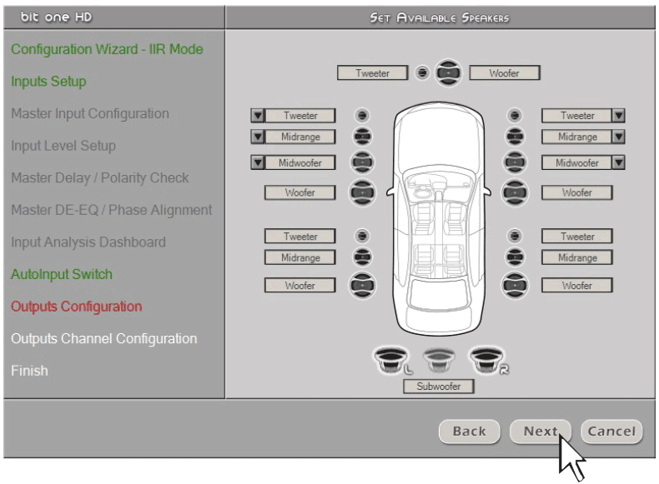This screenshot has width=659, height=484.
Task: Click Input Analysis Dashboard step
Action: pyautogui.click(x=88, y=242)
